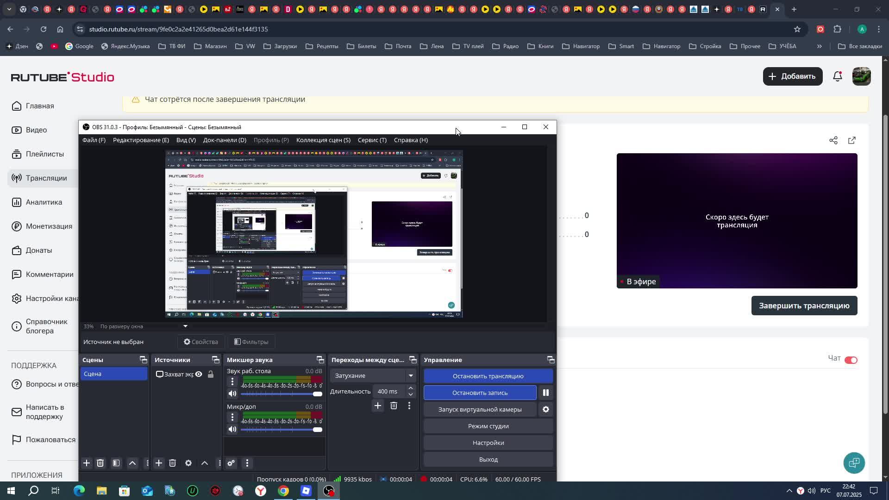Increase transition duration with up arrow

click(x=410, y=388)
